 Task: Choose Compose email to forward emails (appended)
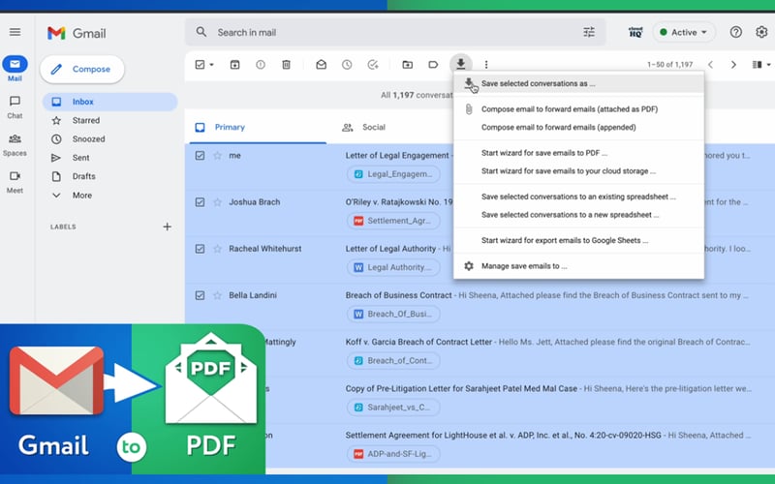pyautogui.click(x=578, y=128)
